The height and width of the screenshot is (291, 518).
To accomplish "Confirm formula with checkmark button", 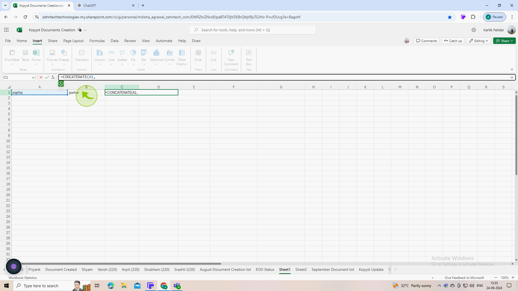I will coord(47,77).
